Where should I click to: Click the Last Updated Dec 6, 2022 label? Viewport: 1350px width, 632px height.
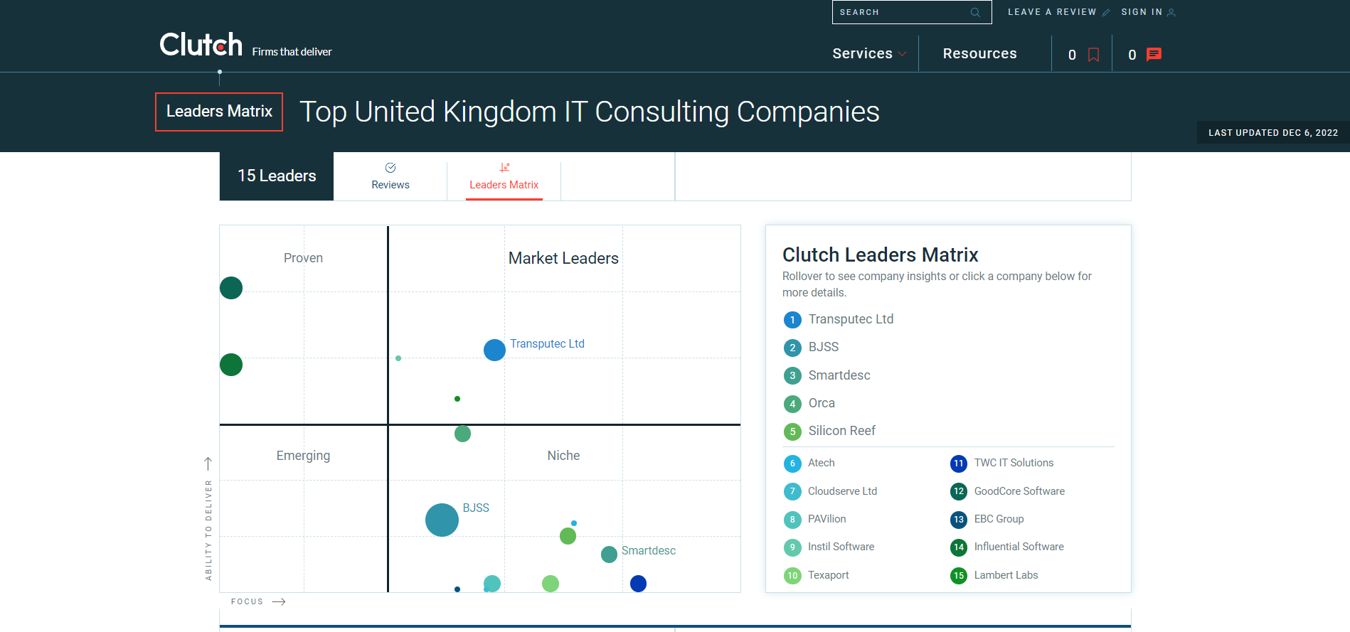(x=1273, y=133)
